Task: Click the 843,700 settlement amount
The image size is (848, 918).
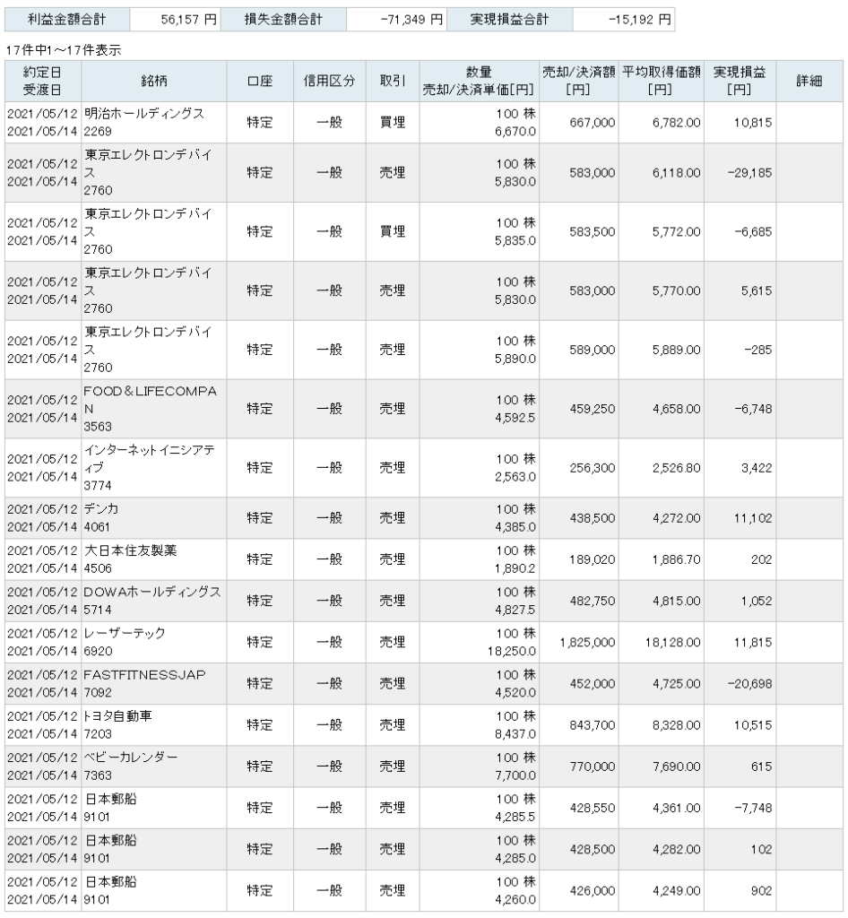Action: pos(593,726)
